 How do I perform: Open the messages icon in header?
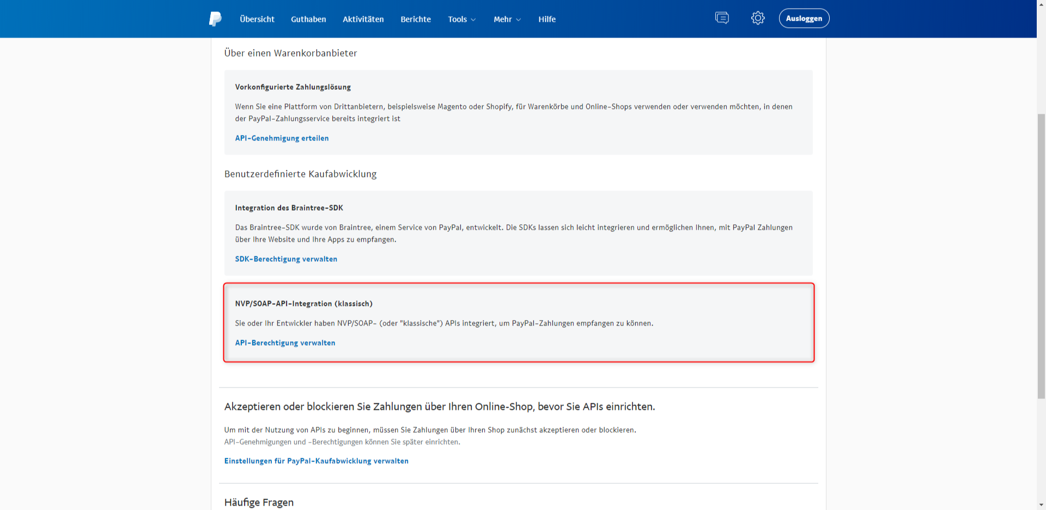[x=722, y=19]
